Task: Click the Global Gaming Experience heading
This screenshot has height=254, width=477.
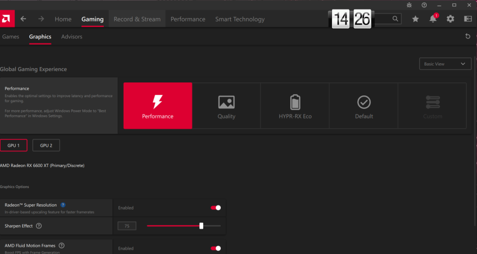Action: [33, 69]
